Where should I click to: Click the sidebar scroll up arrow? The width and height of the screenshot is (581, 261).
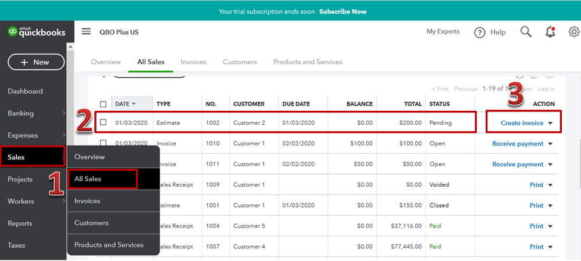point(70,47)
